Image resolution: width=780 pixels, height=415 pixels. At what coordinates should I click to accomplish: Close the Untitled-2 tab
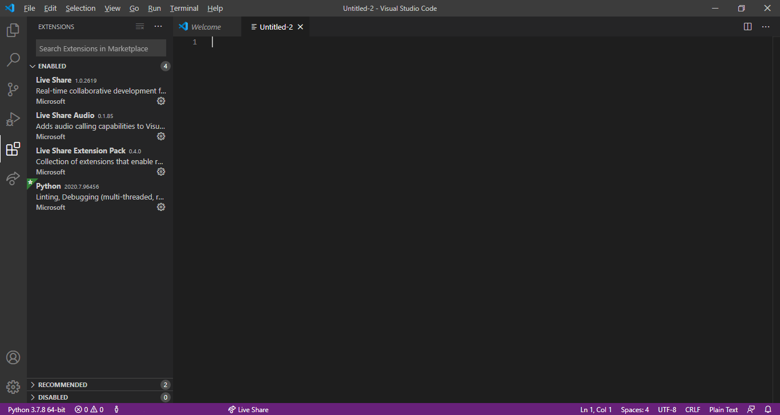click(x=300, y=27)
